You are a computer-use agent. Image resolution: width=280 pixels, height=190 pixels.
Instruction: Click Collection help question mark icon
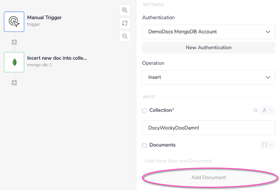click(x=255, y=111)
